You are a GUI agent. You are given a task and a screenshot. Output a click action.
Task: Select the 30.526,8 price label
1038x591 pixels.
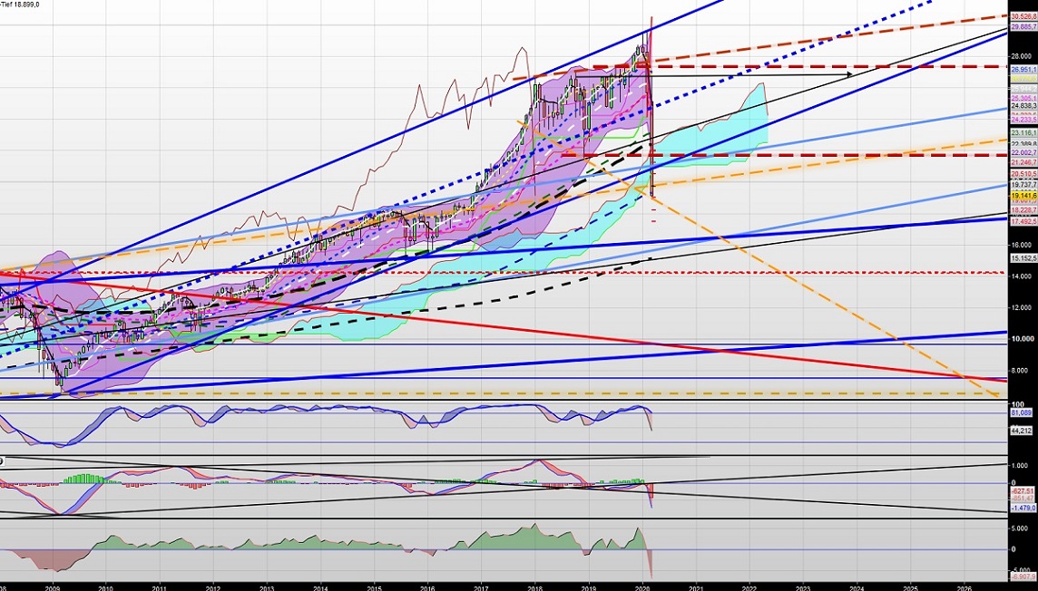[x=1023, y=17]
